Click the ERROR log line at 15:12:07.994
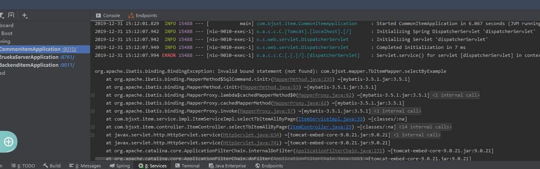540x169 pixels. [317, 55]
